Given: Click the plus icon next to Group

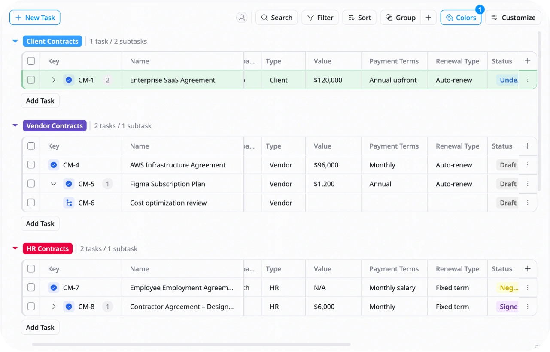Looking at the screenshot, I should [x=428, y=18].
